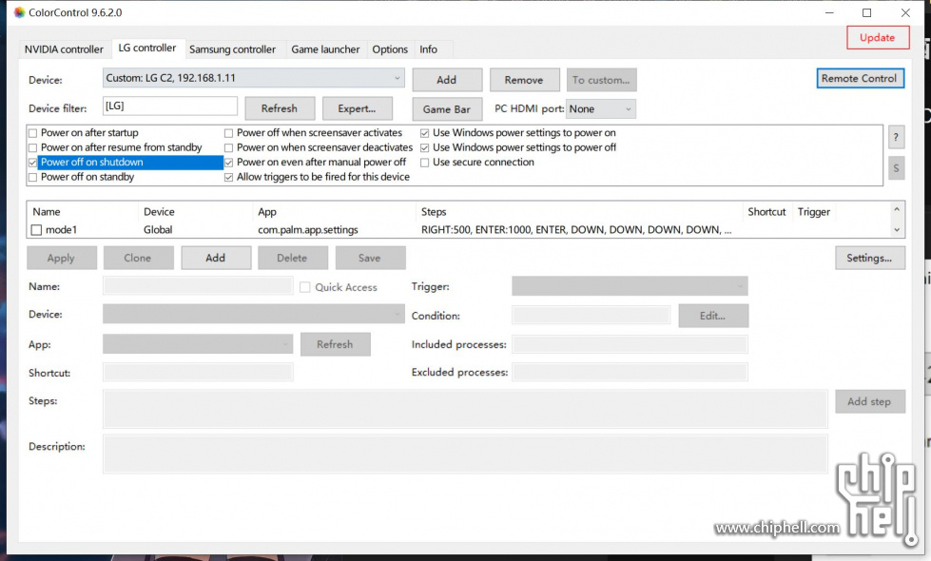931x561 pixels.
Task: Click the Trigger column header
Action: tap(813, 212)
